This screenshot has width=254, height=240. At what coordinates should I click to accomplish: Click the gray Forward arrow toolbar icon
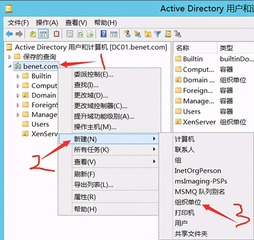(19, 34)
